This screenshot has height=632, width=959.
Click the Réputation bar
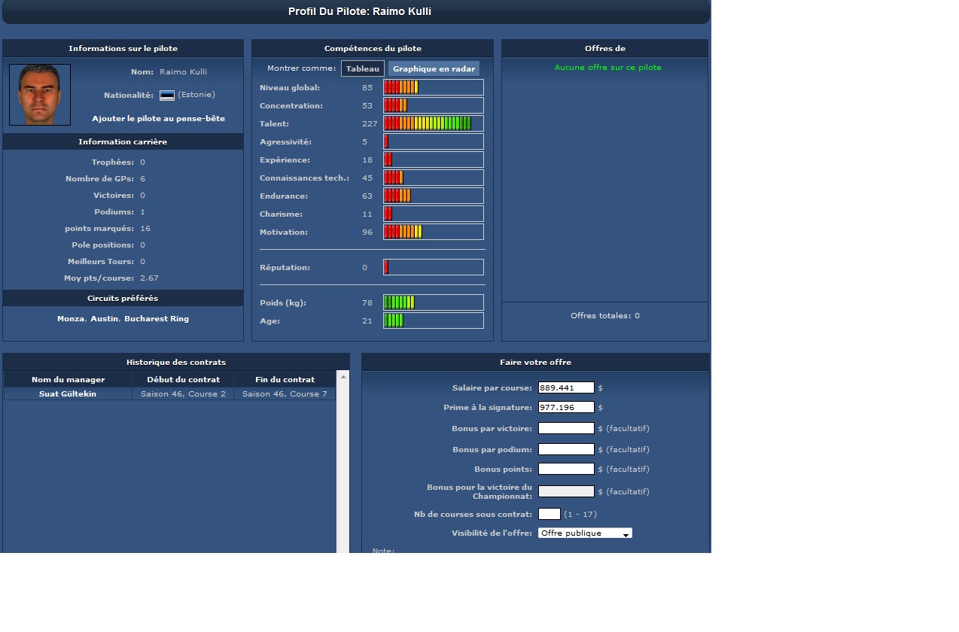tap(434, 267)
